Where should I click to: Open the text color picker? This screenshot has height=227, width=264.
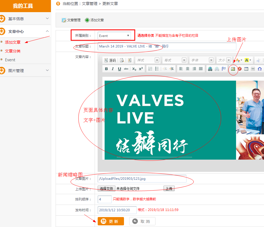238,60
